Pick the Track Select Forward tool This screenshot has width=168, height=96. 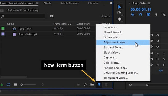pyautogui.click(x=119, y=13)
